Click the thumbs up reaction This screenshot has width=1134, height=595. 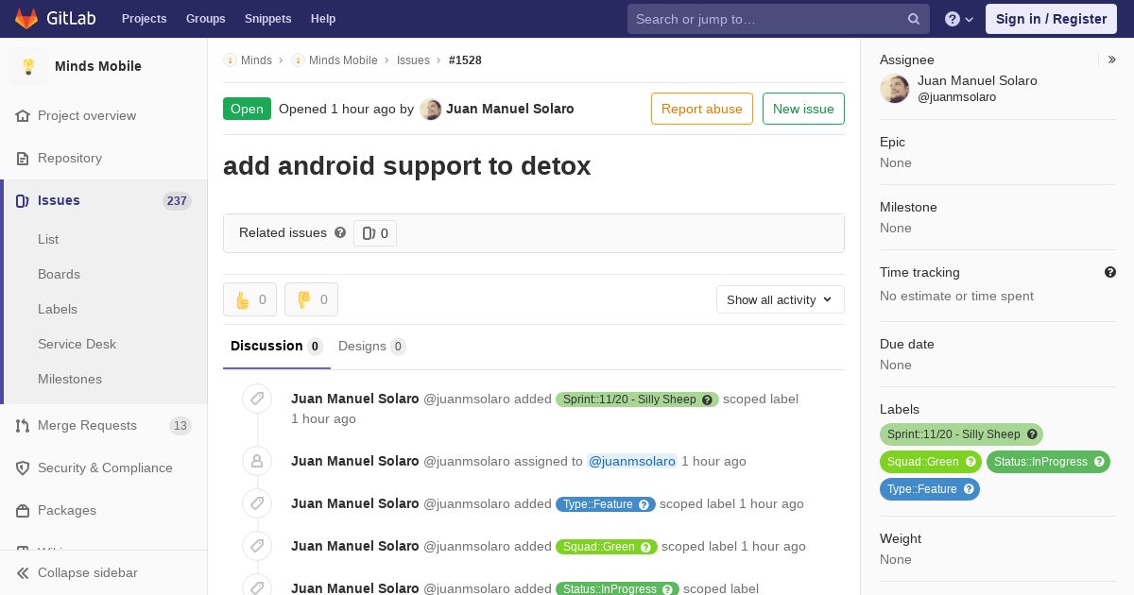249,299
